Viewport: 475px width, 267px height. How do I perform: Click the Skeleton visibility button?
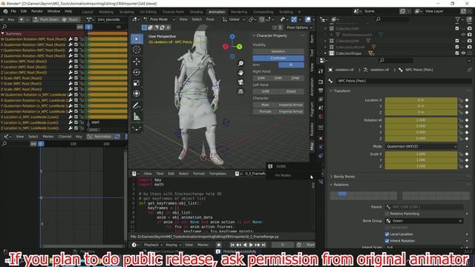pyautogui.click(x=278, y=51)
